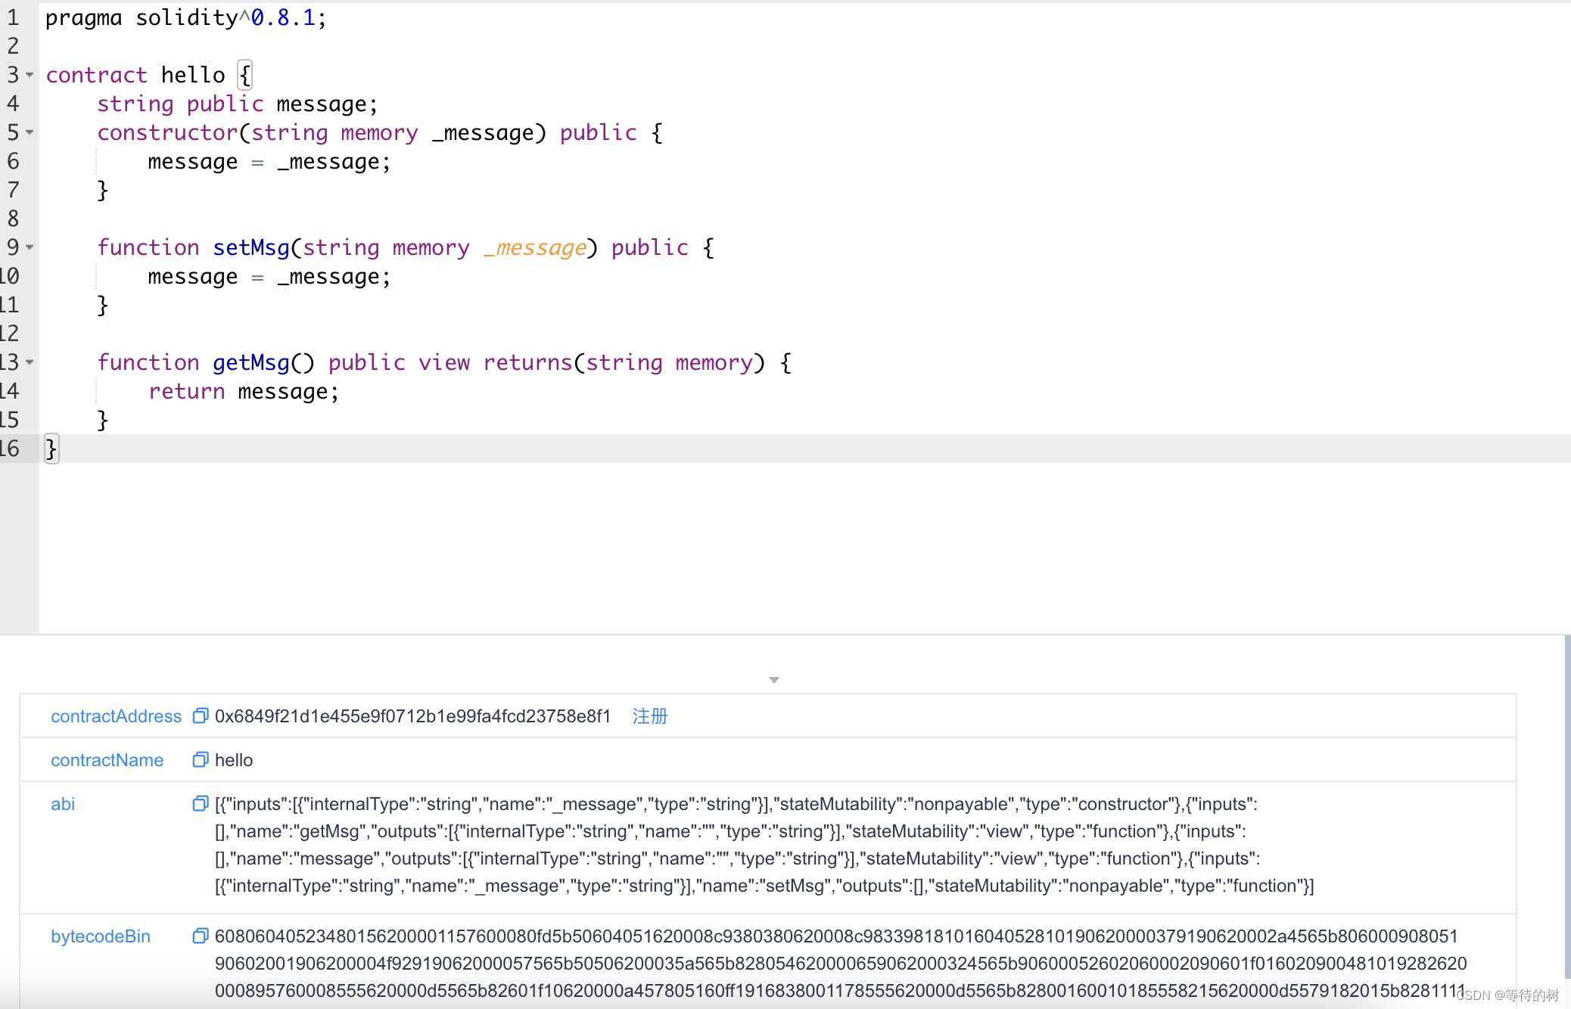
Task: Click the italic _message parameter on line 9
Action: pyautogui.click(x=534, y=247)
